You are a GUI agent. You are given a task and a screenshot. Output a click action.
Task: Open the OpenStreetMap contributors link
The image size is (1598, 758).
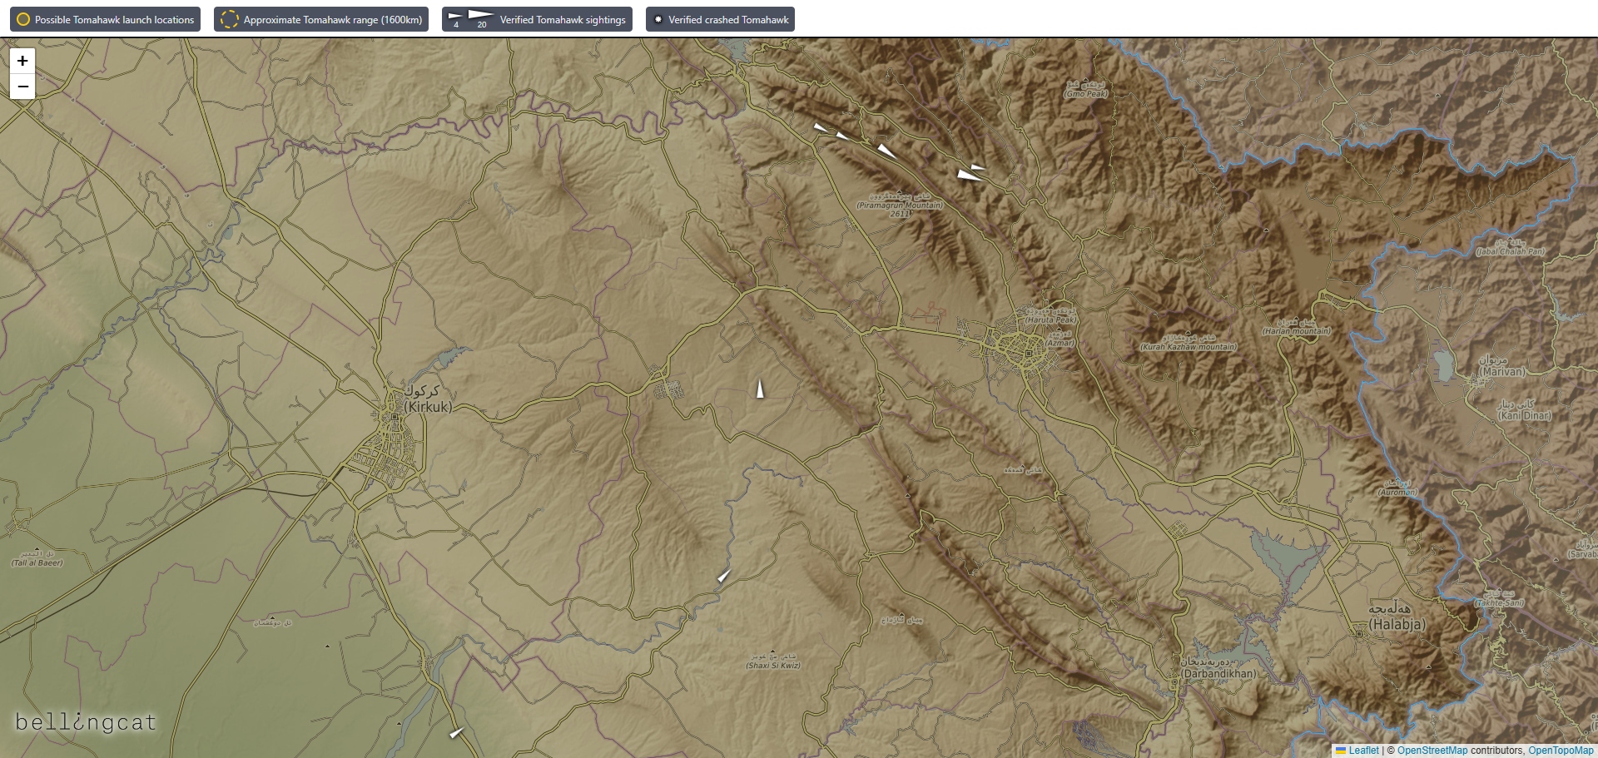1432,751
